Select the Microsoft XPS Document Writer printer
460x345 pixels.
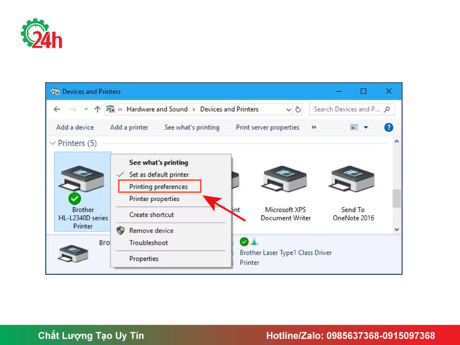(x=286, y=194)
